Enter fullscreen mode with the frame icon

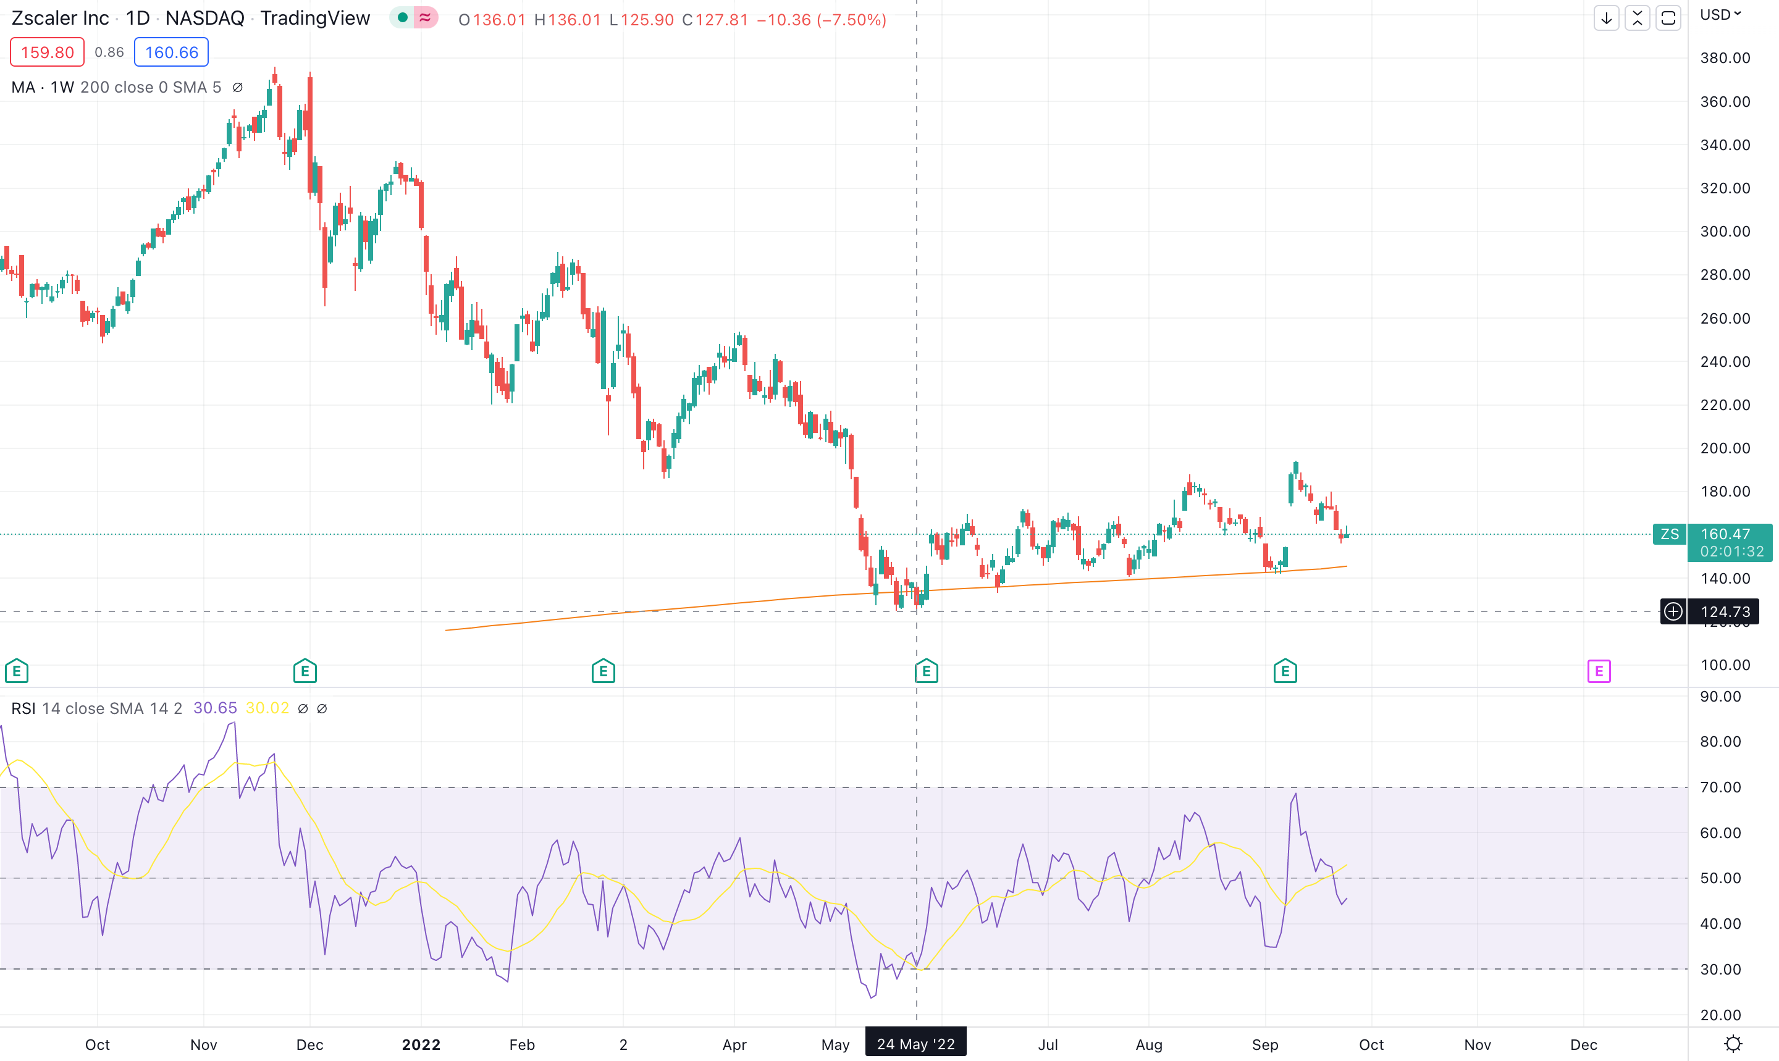point(1669,18)
